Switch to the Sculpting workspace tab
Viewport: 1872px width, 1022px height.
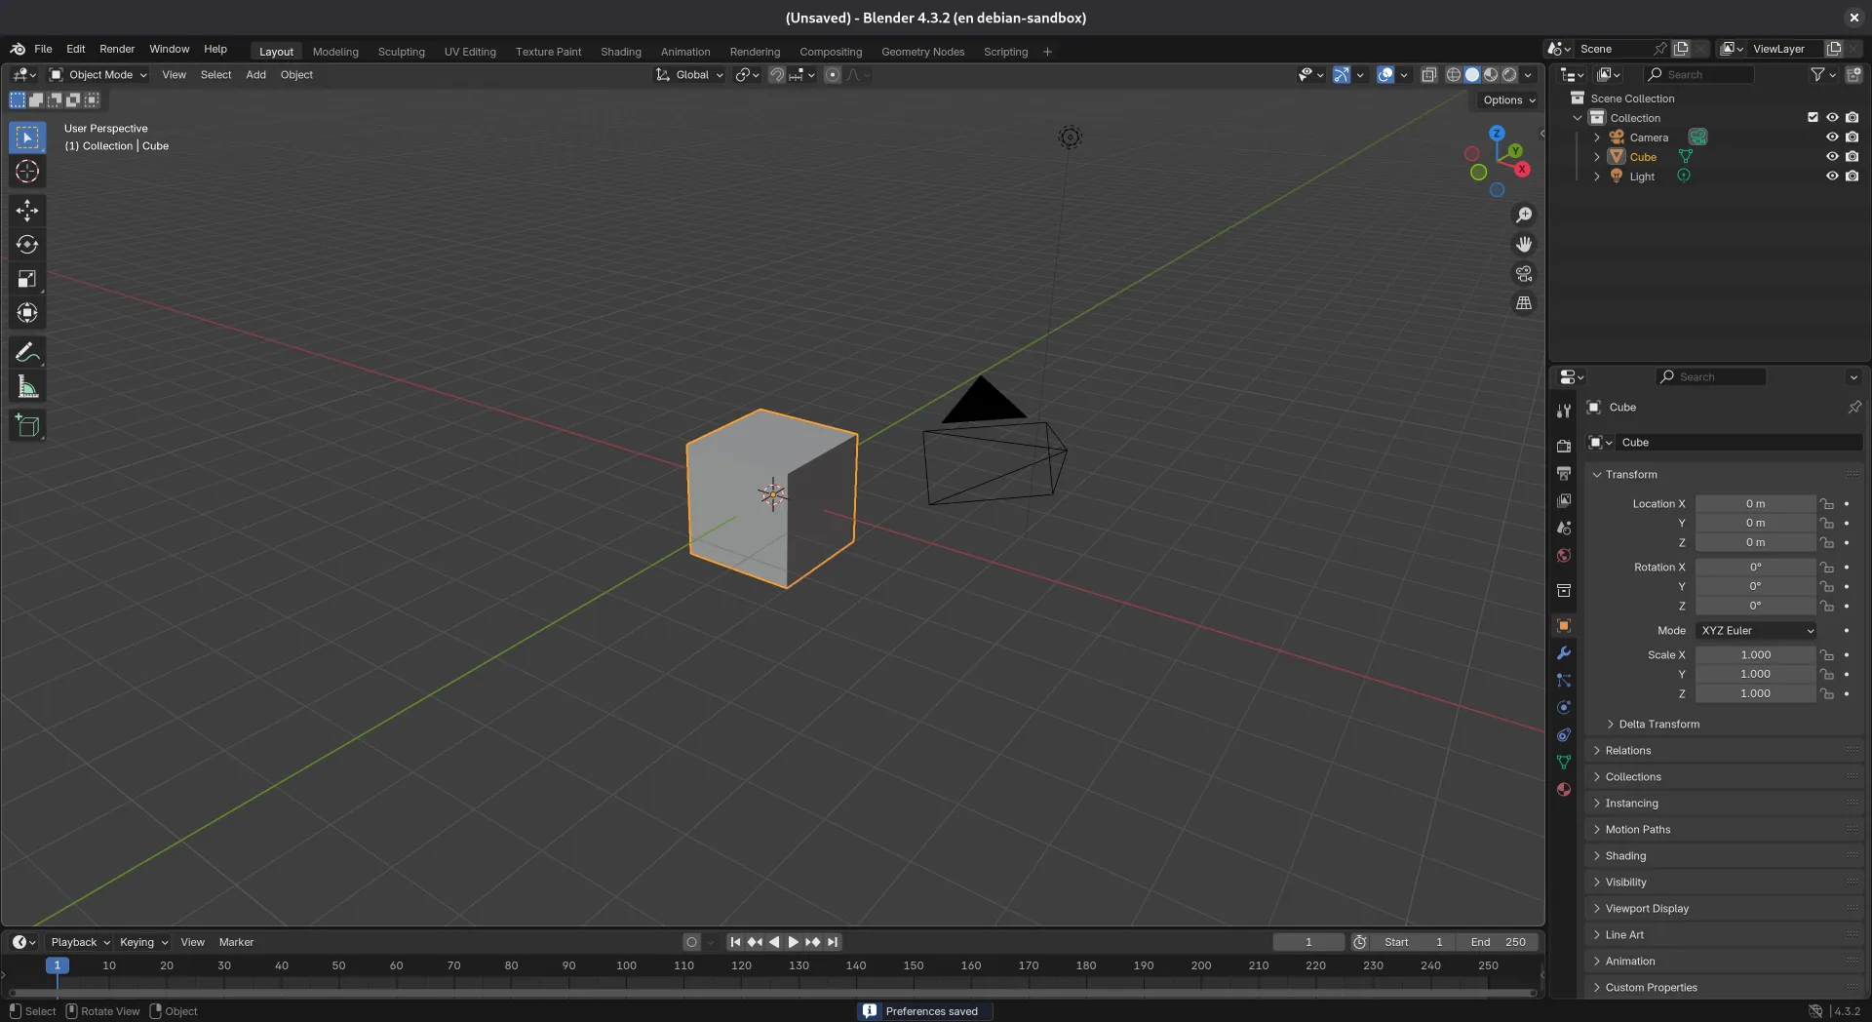(401, 52)
